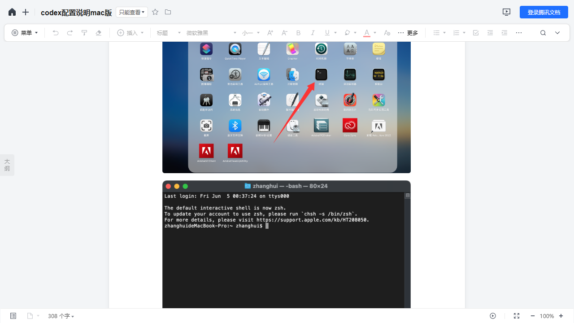
Task: Open the 插入 insert dropdown
Action: click(130, 33)
